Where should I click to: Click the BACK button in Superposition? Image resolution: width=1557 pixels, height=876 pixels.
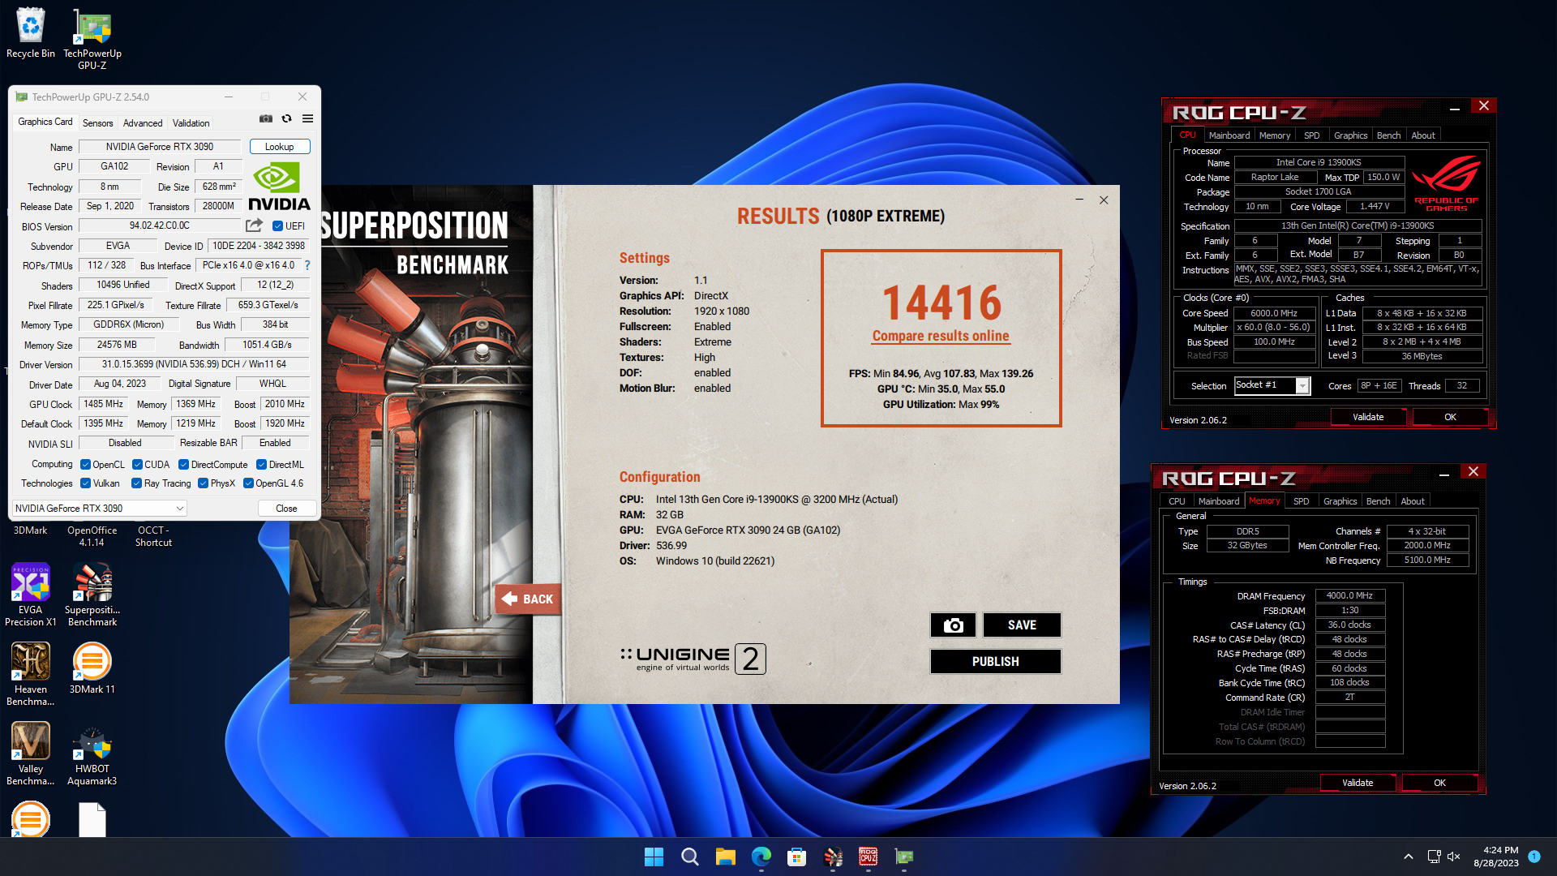pyautogui.click(x=527, y=599)
